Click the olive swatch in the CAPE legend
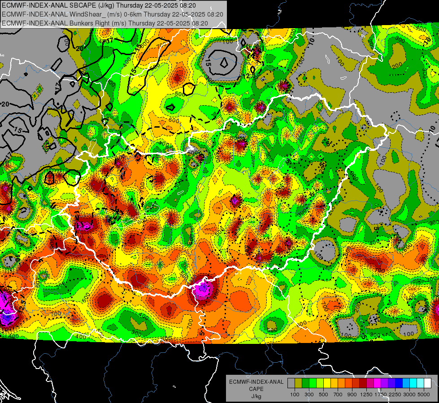Image resolution: width=439 pixels, height=403 pixels. point(299,383)
